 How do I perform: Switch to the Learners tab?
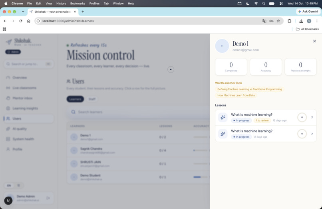click(x=75, y=99)
